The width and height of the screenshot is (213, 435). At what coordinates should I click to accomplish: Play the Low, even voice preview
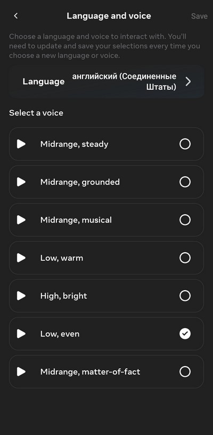21,334
